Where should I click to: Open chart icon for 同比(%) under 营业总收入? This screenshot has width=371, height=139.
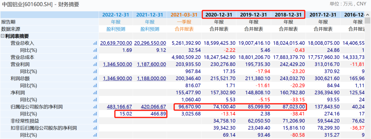point(95,50)
